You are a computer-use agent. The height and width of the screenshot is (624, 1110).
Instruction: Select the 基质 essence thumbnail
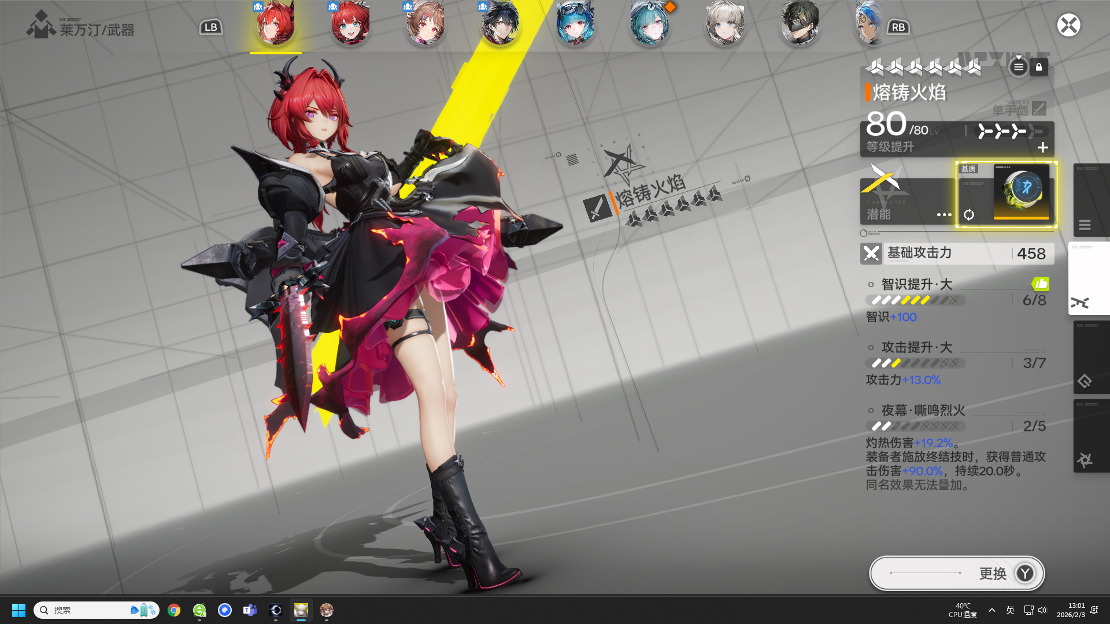[1021, 191]
